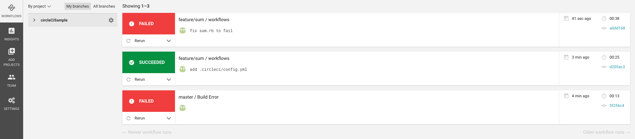The width and height of the screenshot is (635, 139).
Task: Open commit link 5f256c4
Action: pos(617,106)
